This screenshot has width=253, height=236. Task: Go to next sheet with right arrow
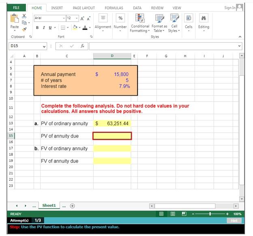tap(26, 206)
